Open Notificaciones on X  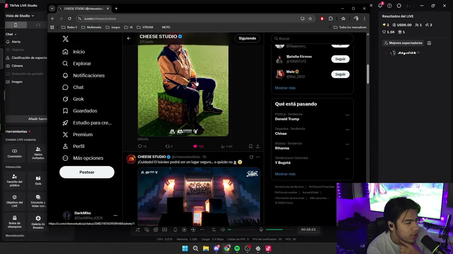[84, 75]
